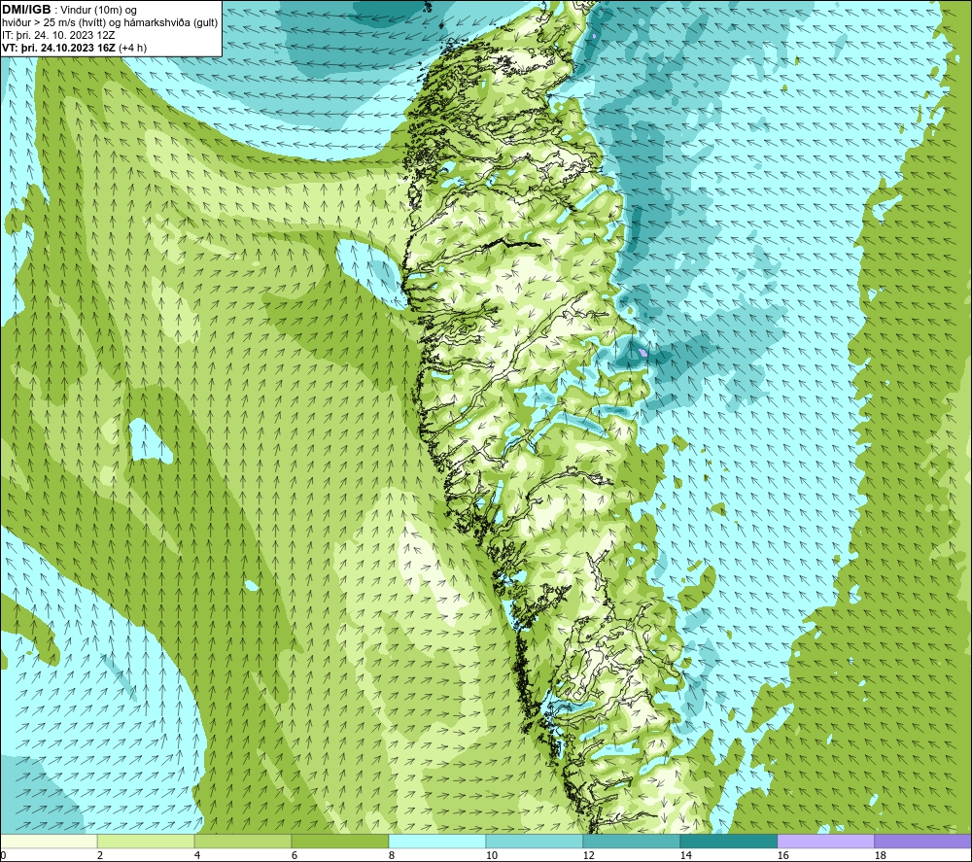Click the "10" scale label

tap(491, 855)
